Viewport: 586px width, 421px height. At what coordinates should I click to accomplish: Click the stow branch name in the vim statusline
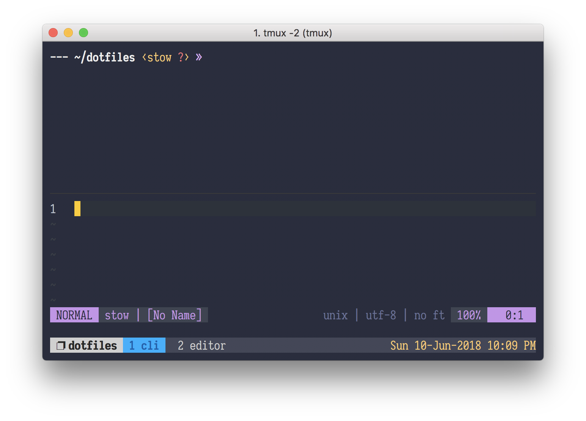click(x=117, y=315)
